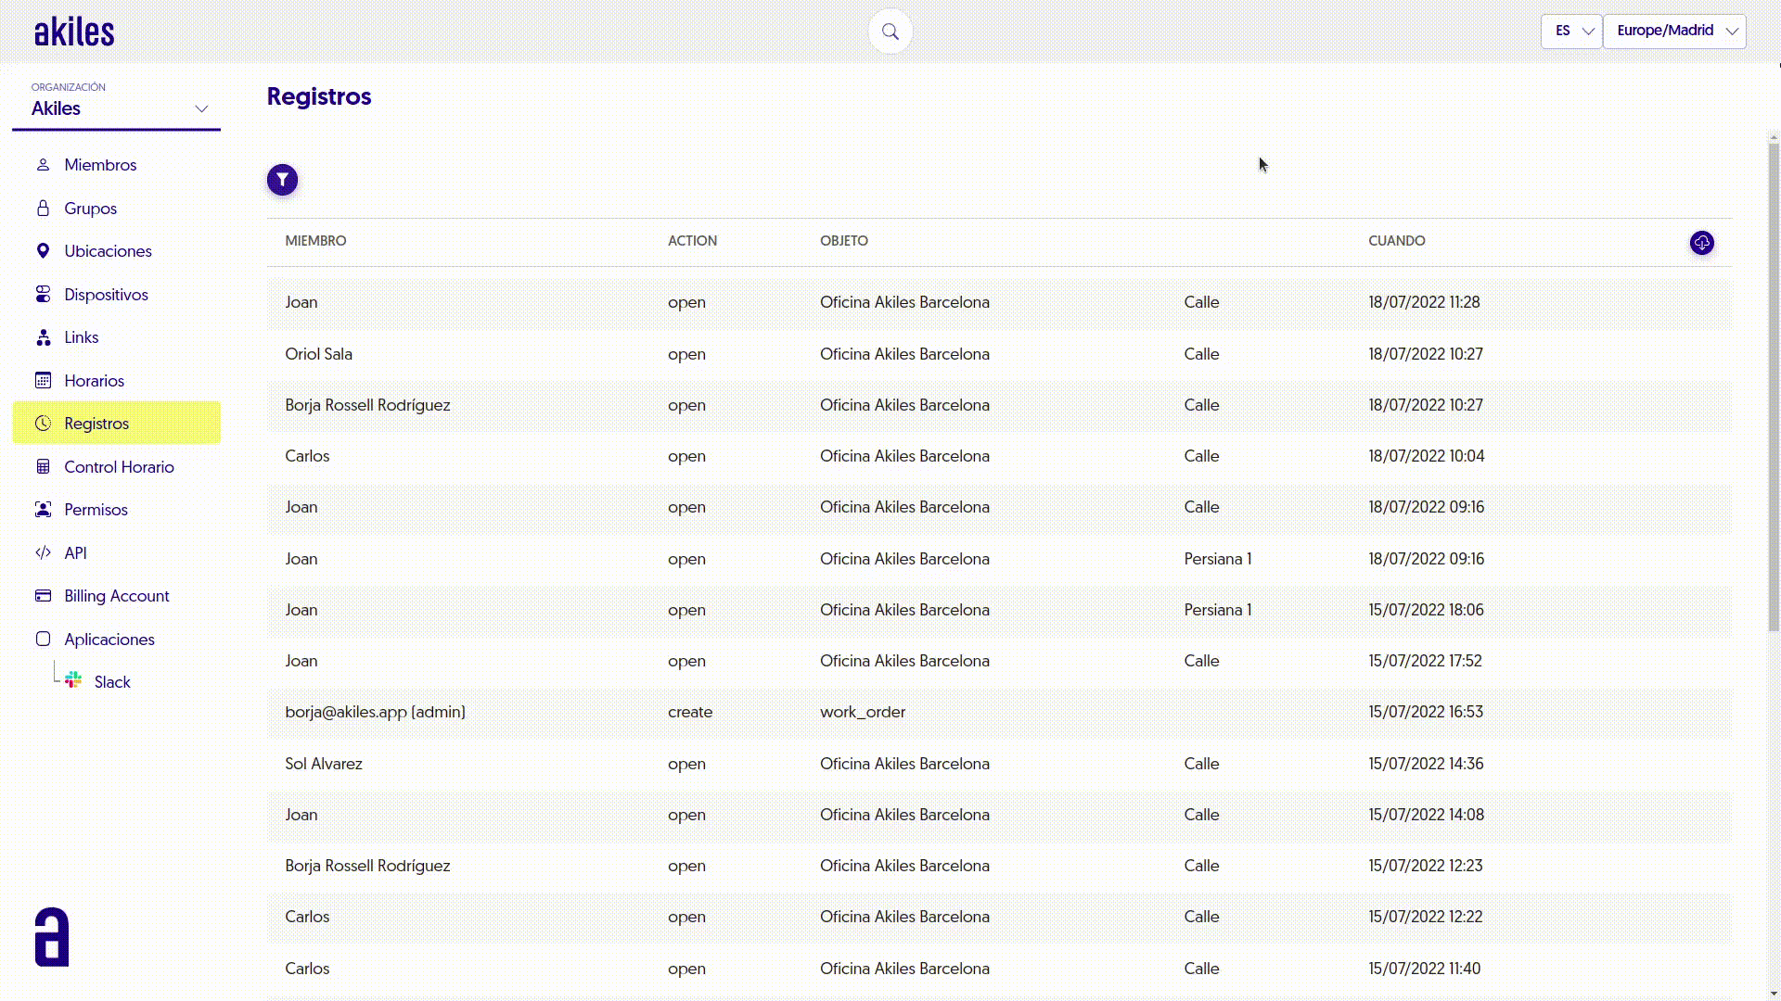This screenshot has height=1001, width=1781.
Task: Go to Miembros in sidebar
Action: pos(100,165)
